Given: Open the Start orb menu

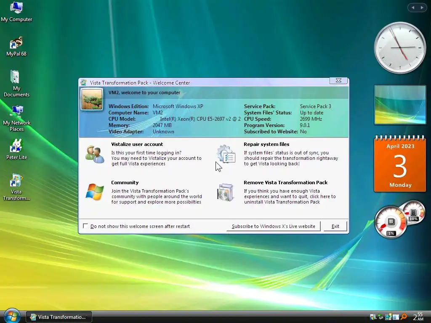Looking at the screenshot, I should pos(11,315).
